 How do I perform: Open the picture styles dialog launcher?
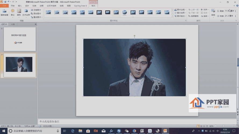click(186, 21)
